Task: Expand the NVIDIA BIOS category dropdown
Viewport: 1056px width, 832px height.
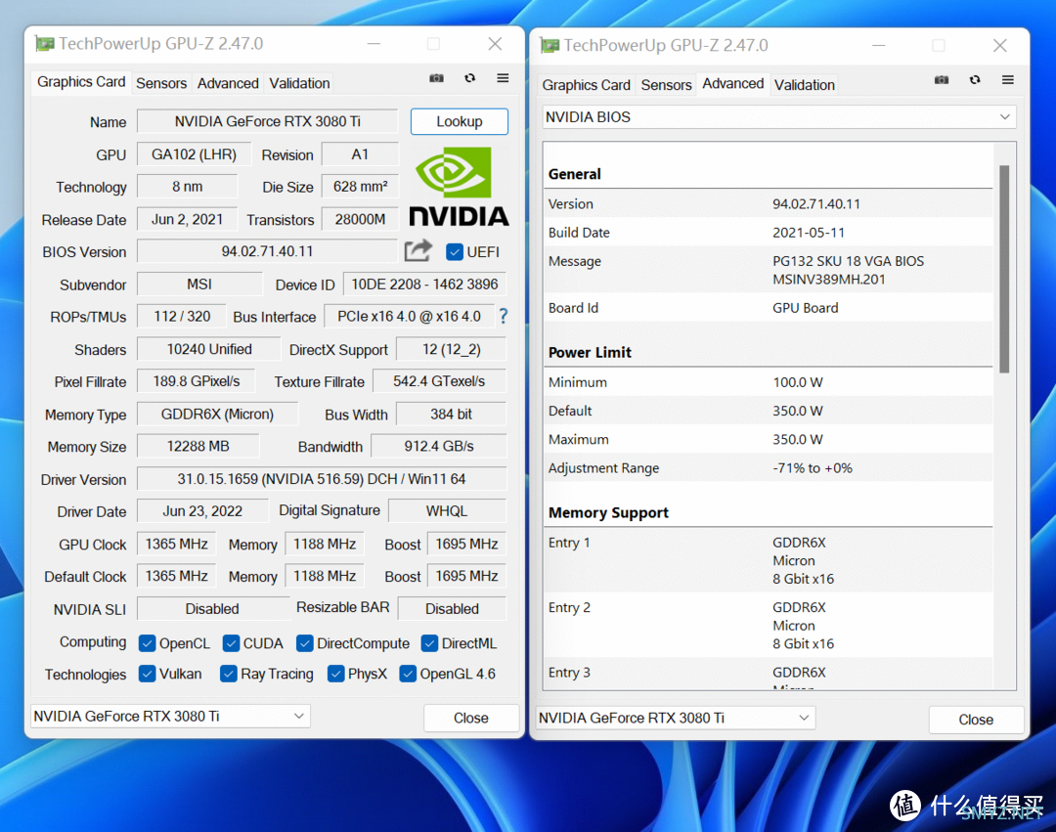Action: coord(778,117)
